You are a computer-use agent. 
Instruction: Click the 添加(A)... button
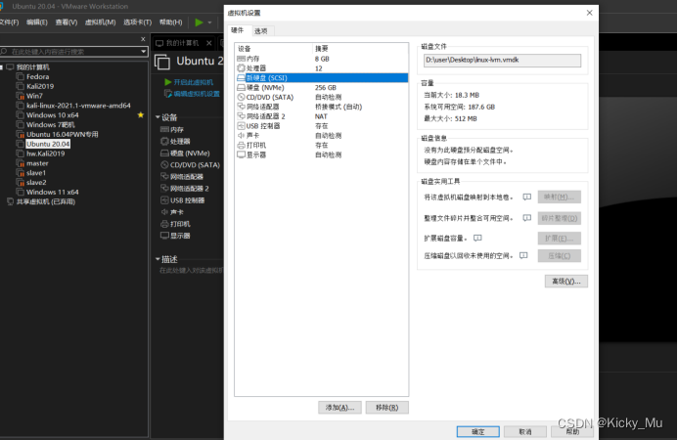click(x=339, y=408)
